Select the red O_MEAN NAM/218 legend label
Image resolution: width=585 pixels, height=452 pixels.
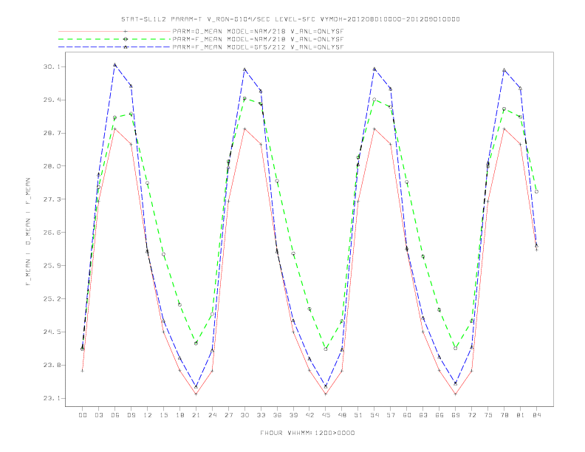pyautogui.click(x=258, y=31)
